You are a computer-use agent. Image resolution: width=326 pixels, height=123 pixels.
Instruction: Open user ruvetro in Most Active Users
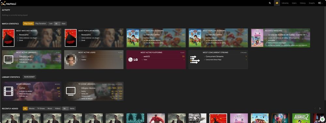tap(83, 60)
